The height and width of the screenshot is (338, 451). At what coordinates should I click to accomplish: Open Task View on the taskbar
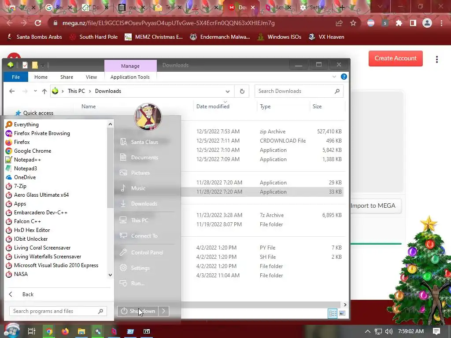coord(32,331)
